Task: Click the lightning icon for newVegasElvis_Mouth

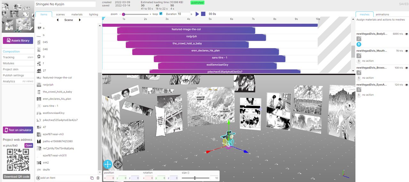Action: [359, 61]
